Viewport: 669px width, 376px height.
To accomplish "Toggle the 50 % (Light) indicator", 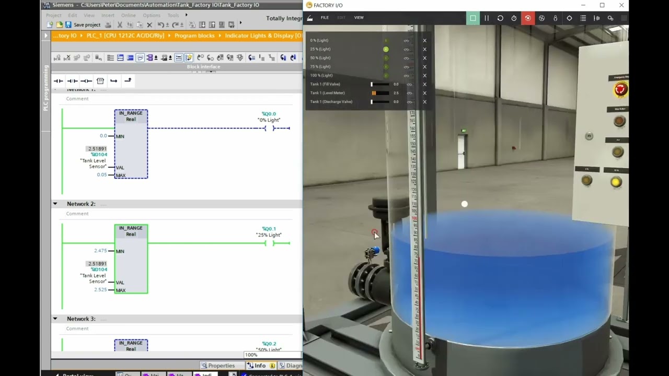I will pos(386,58).
